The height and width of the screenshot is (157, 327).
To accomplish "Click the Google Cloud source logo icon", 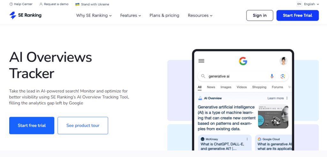I will [x=259, y=139].
